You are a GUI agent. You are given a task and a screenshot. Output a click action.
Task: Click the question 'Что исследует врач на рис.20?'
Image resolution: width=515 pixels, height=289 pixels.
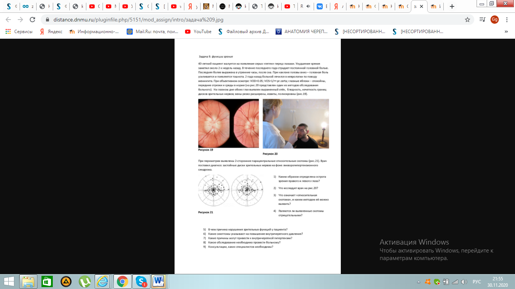pyautogui.click(x=299, y=187)
